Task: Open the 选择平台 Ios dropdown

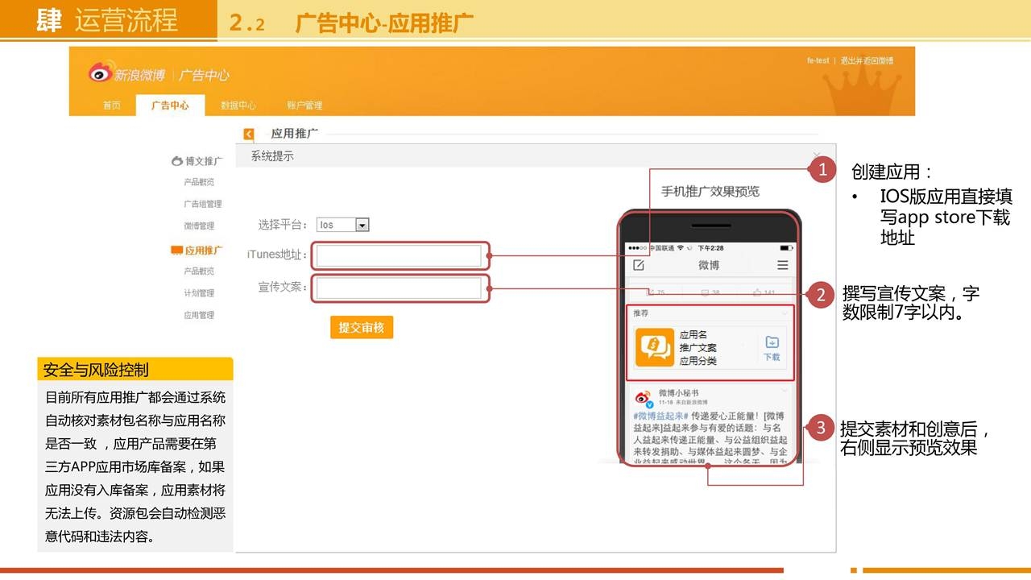Action: (362, 226)
